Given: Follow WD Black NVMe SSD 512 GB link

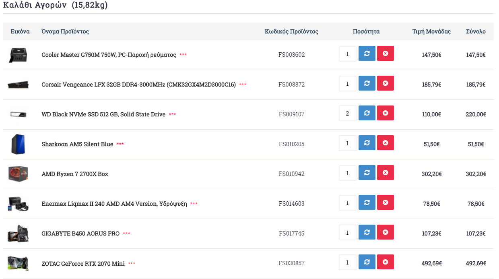Looking at the screenshot, I should (103, 114).
